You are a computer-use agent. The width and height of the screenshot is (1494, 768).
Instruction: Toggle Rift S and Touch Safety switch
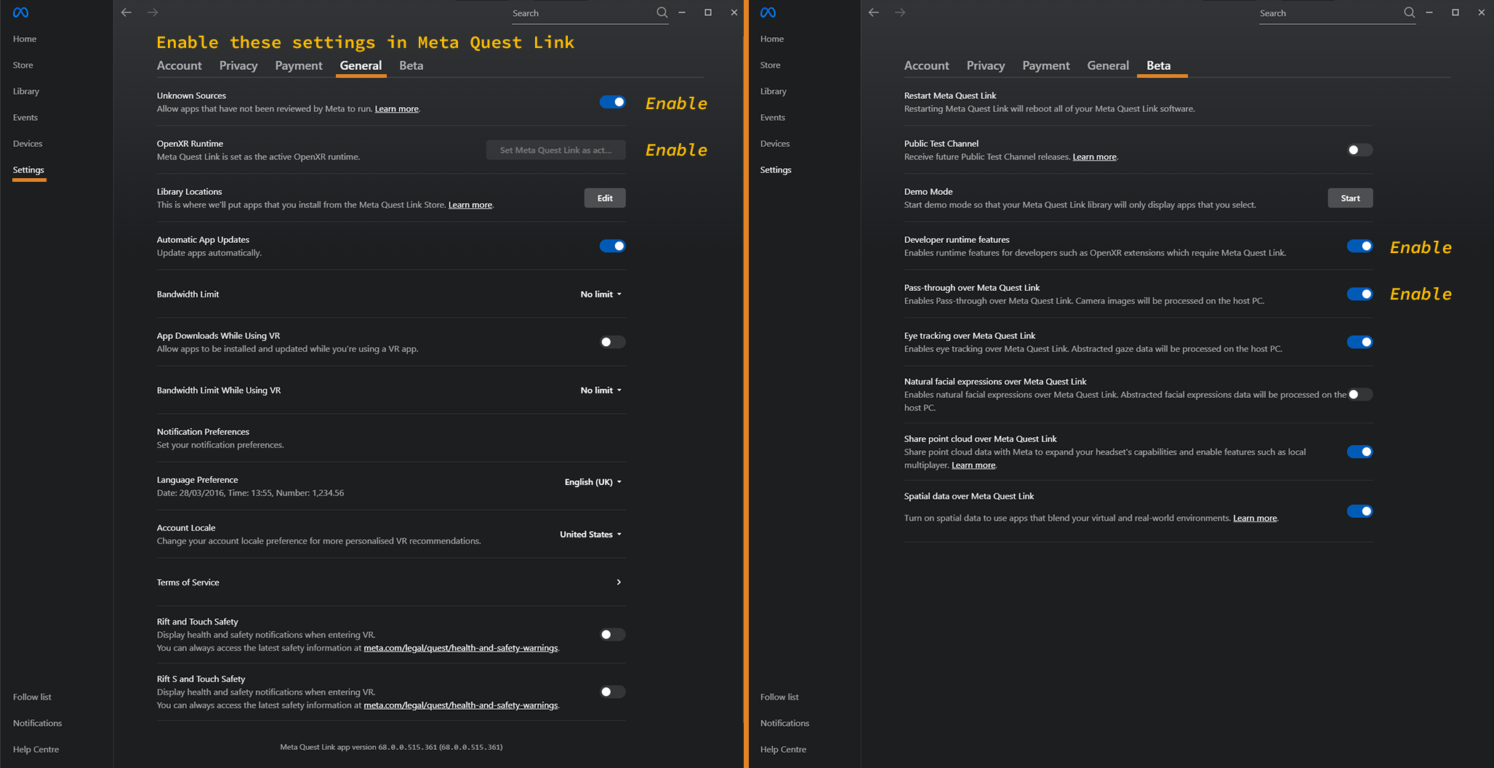tap(612, 692)
